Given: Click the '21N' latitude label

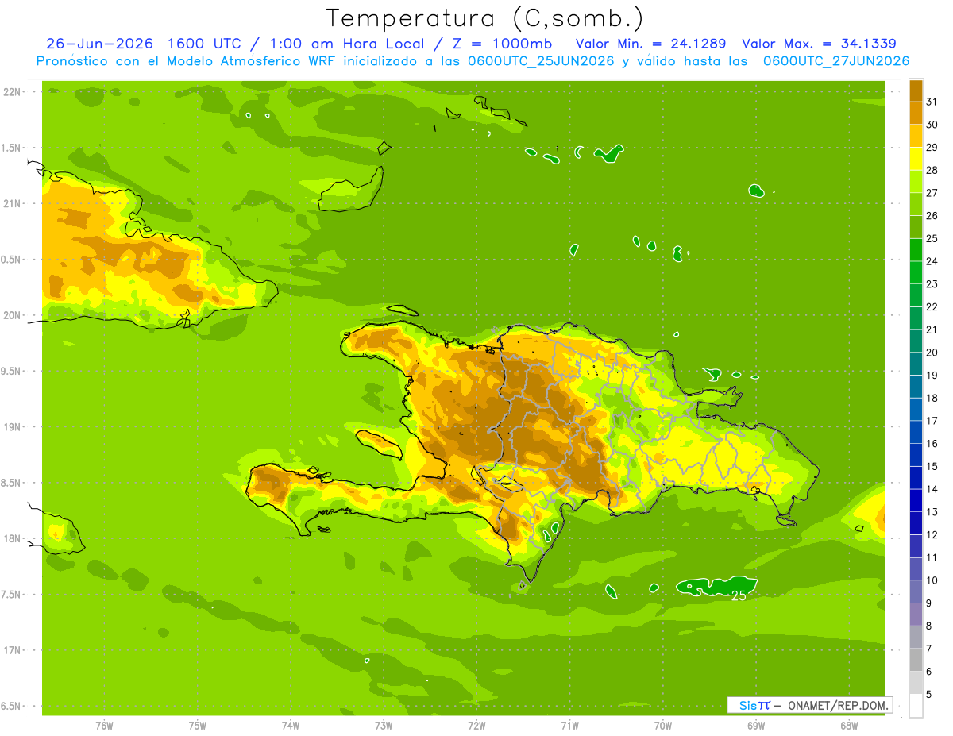Looking at the screenshot, I should tap(13, 203).
